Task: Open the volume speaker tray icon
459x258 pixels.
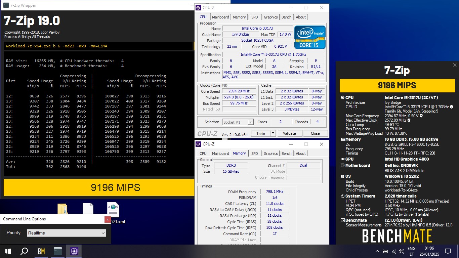Action: 401,251
